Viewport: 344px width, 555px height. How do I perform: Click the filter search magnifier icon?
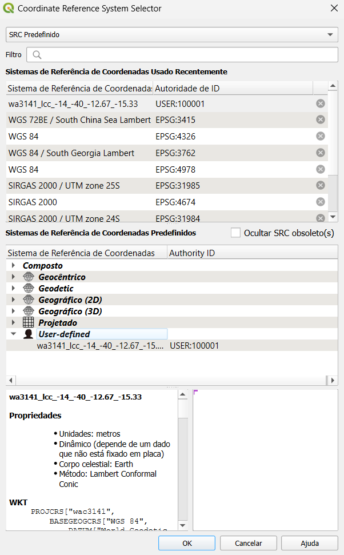(x=37, y=54)
